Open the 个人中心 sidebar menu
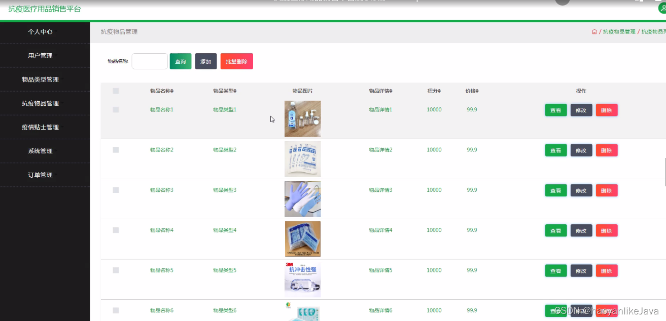 click(41, 31)
